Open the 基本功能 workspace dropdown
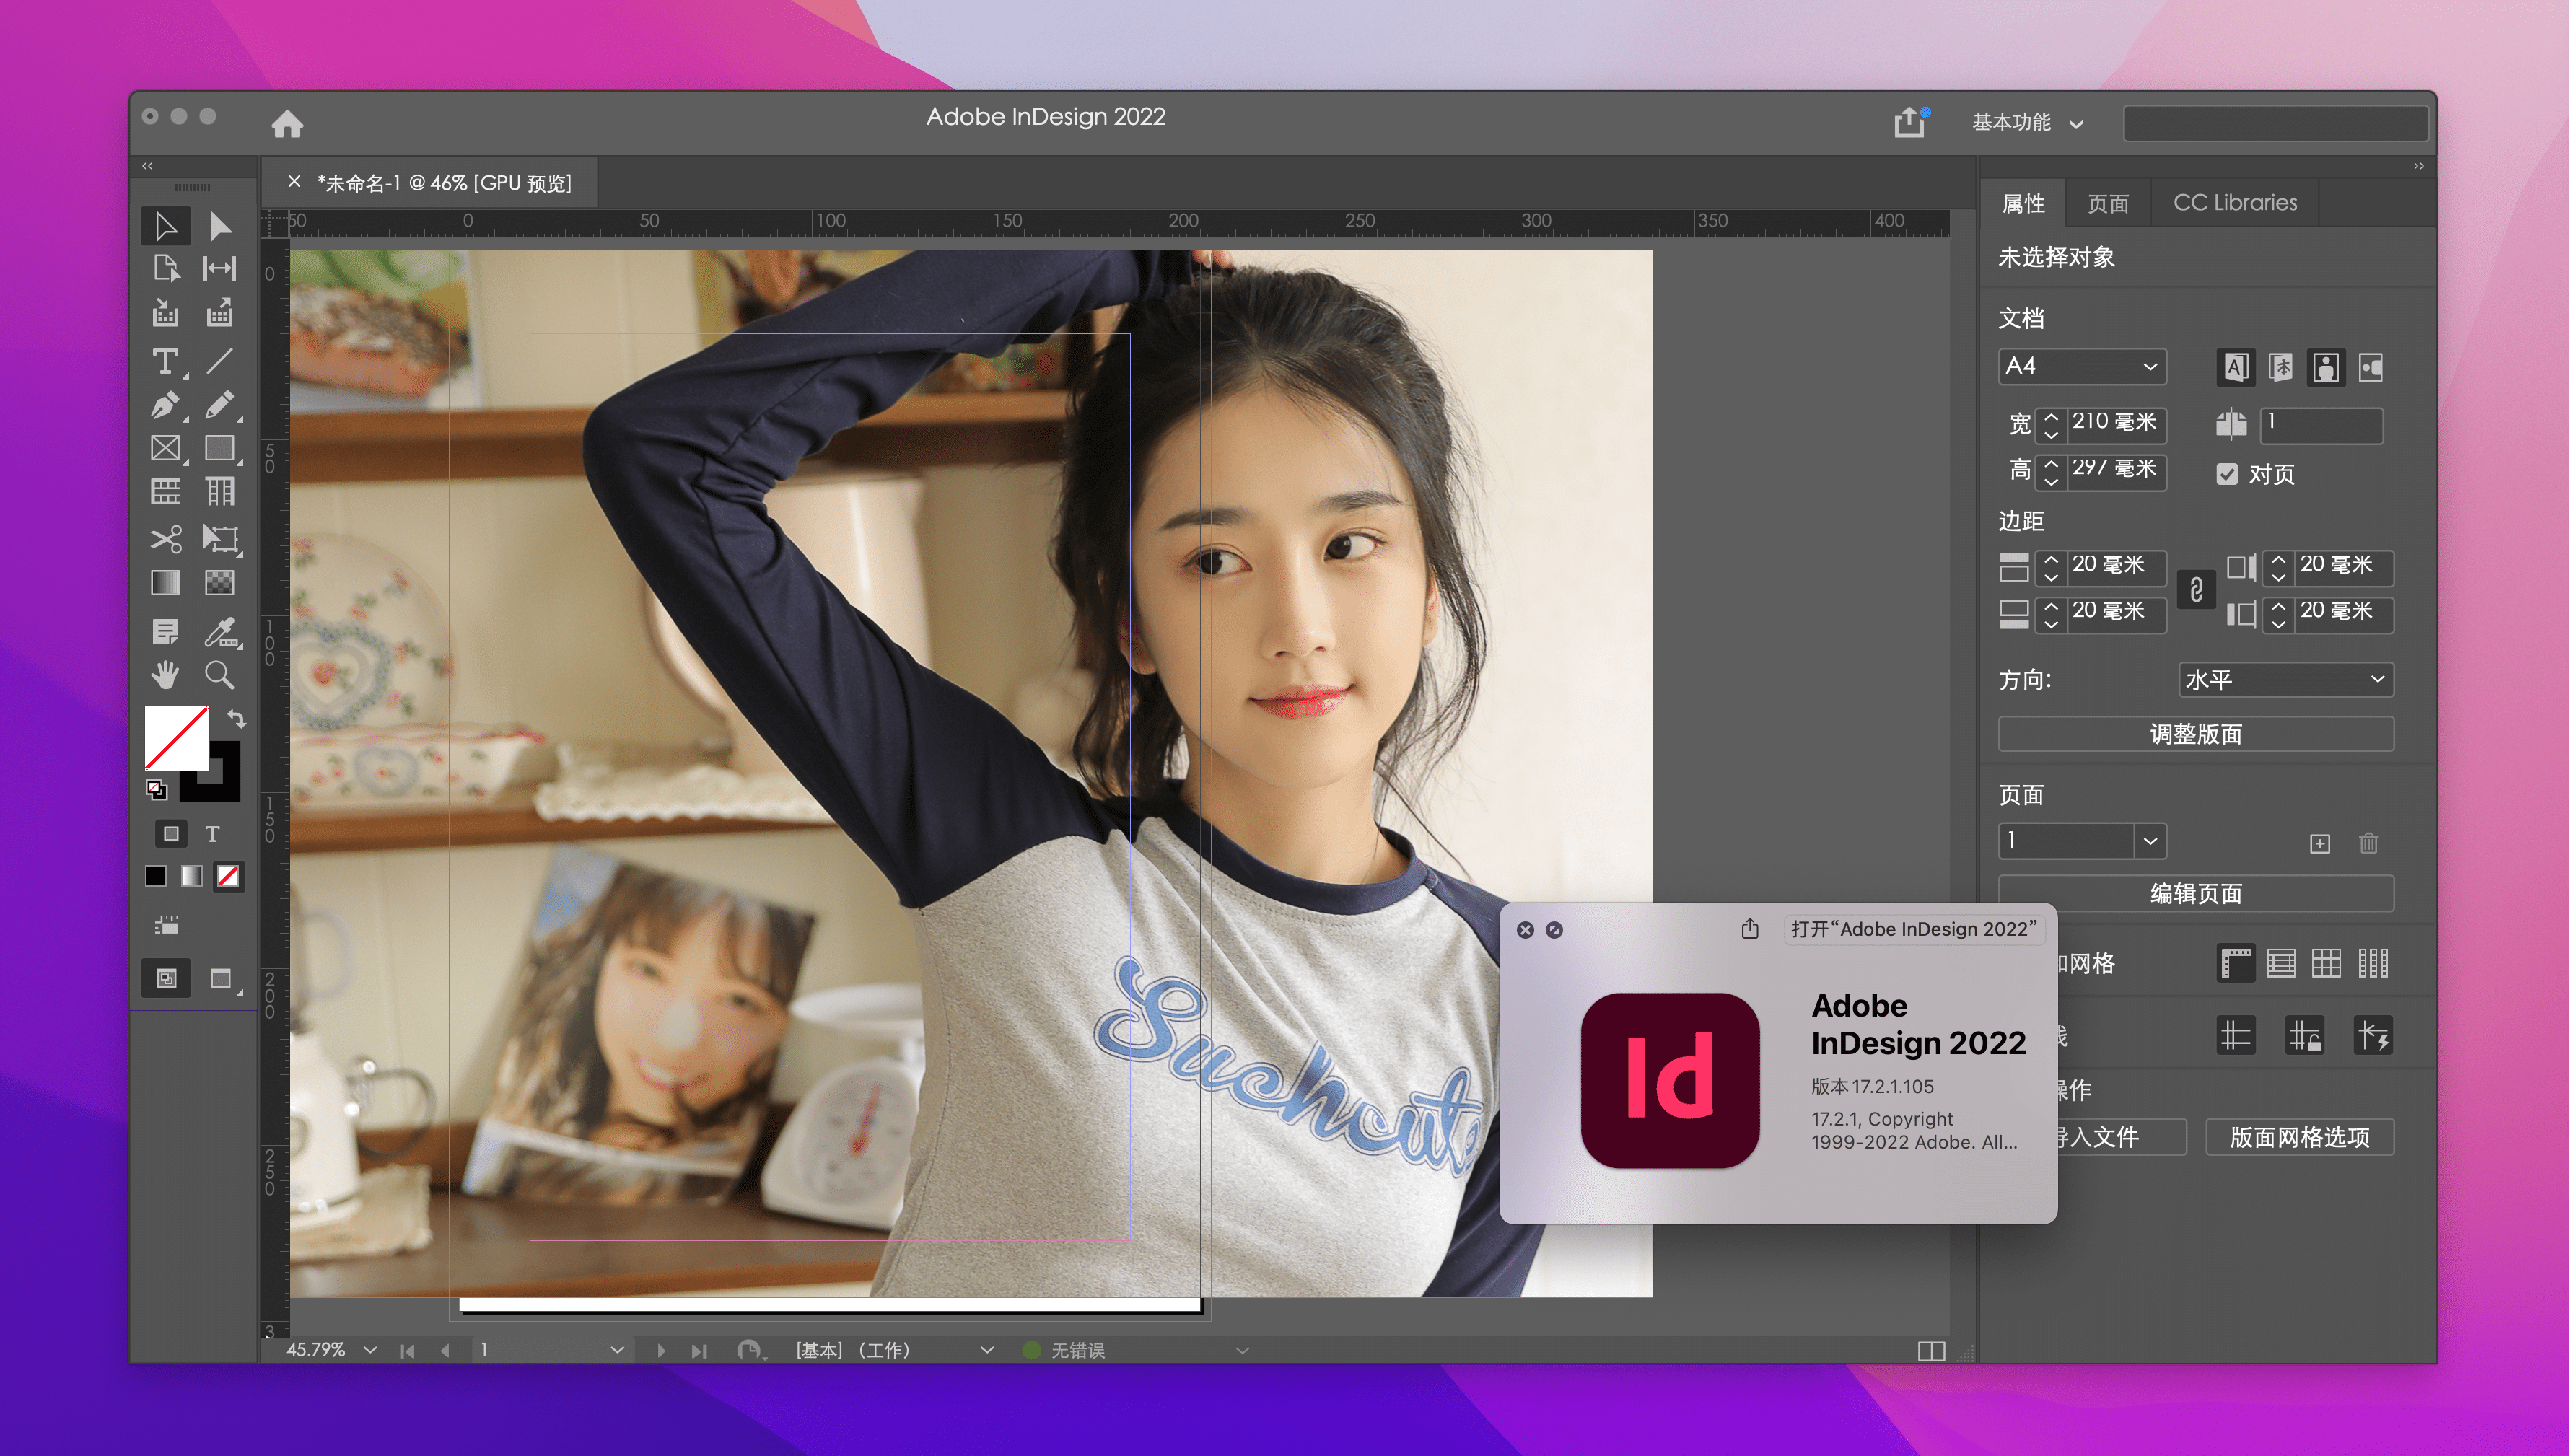 [2027, 122]
